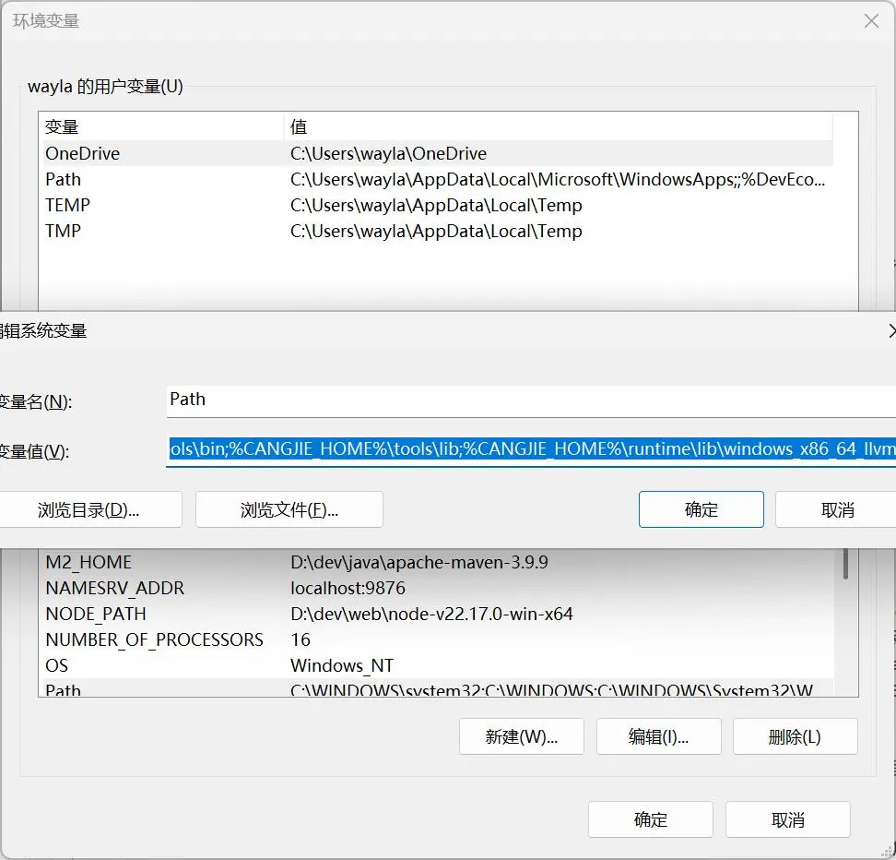Click 编辑(I)... for system variables
This screenshot has height=860, width=896.
point(658,736)
